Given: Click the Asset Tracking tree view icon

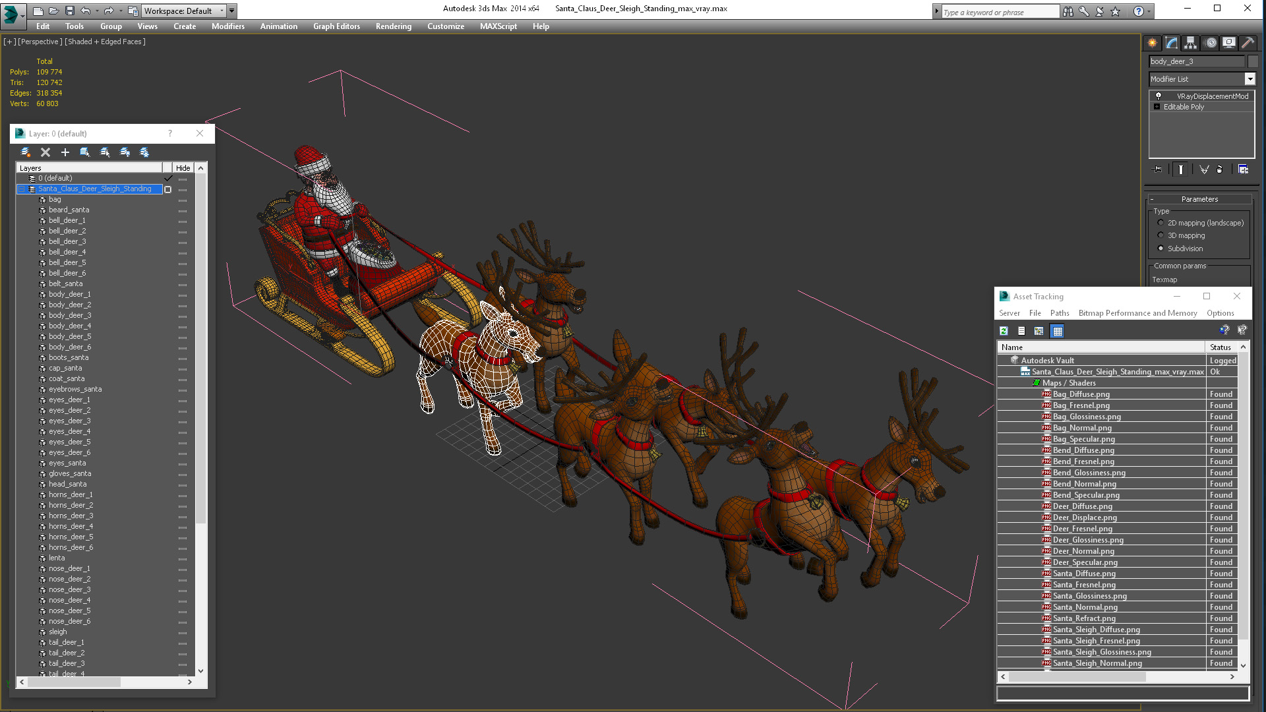Looking at the screenshot, I should point(1039,331).
